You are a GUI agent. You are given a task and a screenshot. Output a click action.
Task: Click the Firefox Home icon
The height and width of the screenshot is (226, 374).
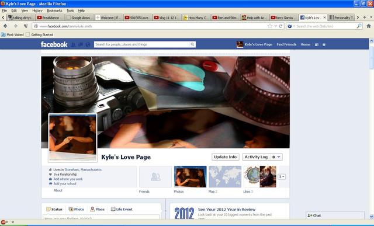(369, 26)
